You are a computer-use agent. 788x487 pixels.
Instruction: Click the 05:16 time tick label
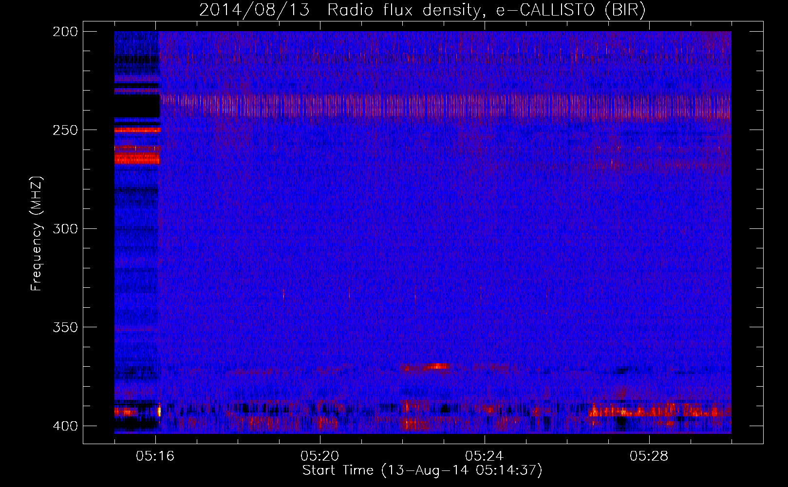pyautogui.click(x=155, y=456)
